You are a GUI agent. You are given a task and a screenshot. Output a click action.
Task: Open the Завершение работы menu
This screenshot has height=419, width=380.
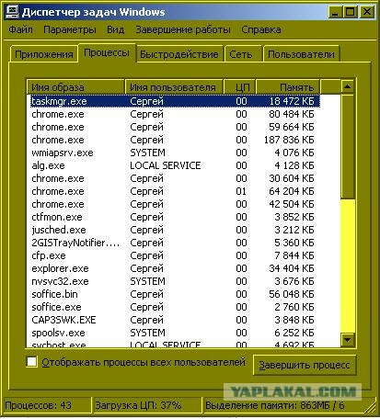click(183, 29)
